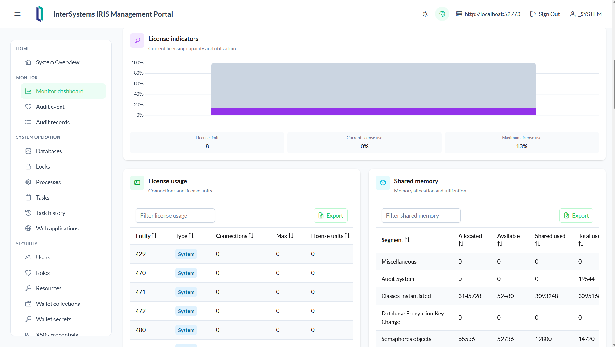Open Resources page
The height and width of the screenshot is (347, 615).
pos(63,288)
